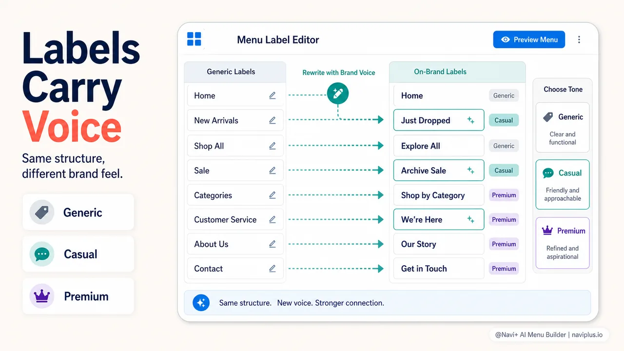Click the 'Same structure. New voice.' banner text

point(301,303)
